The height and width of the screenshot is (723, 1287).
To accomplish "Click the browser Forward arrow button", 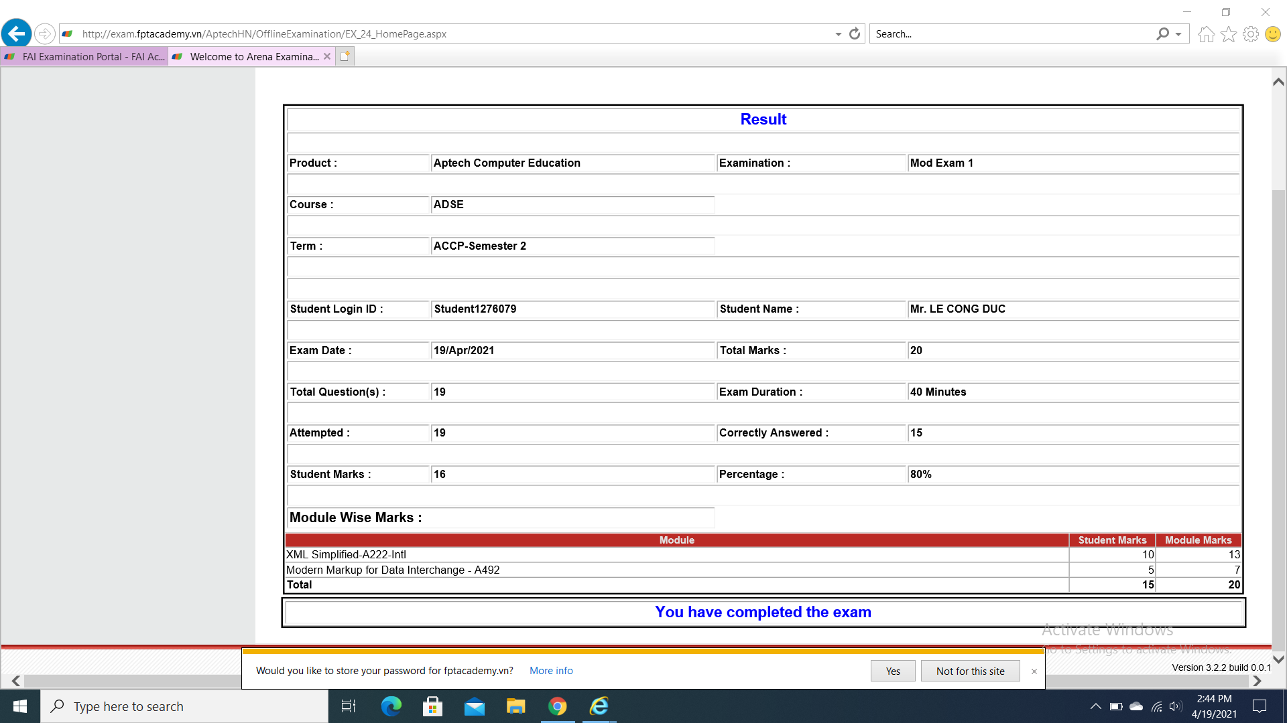I will click(44, 33).
